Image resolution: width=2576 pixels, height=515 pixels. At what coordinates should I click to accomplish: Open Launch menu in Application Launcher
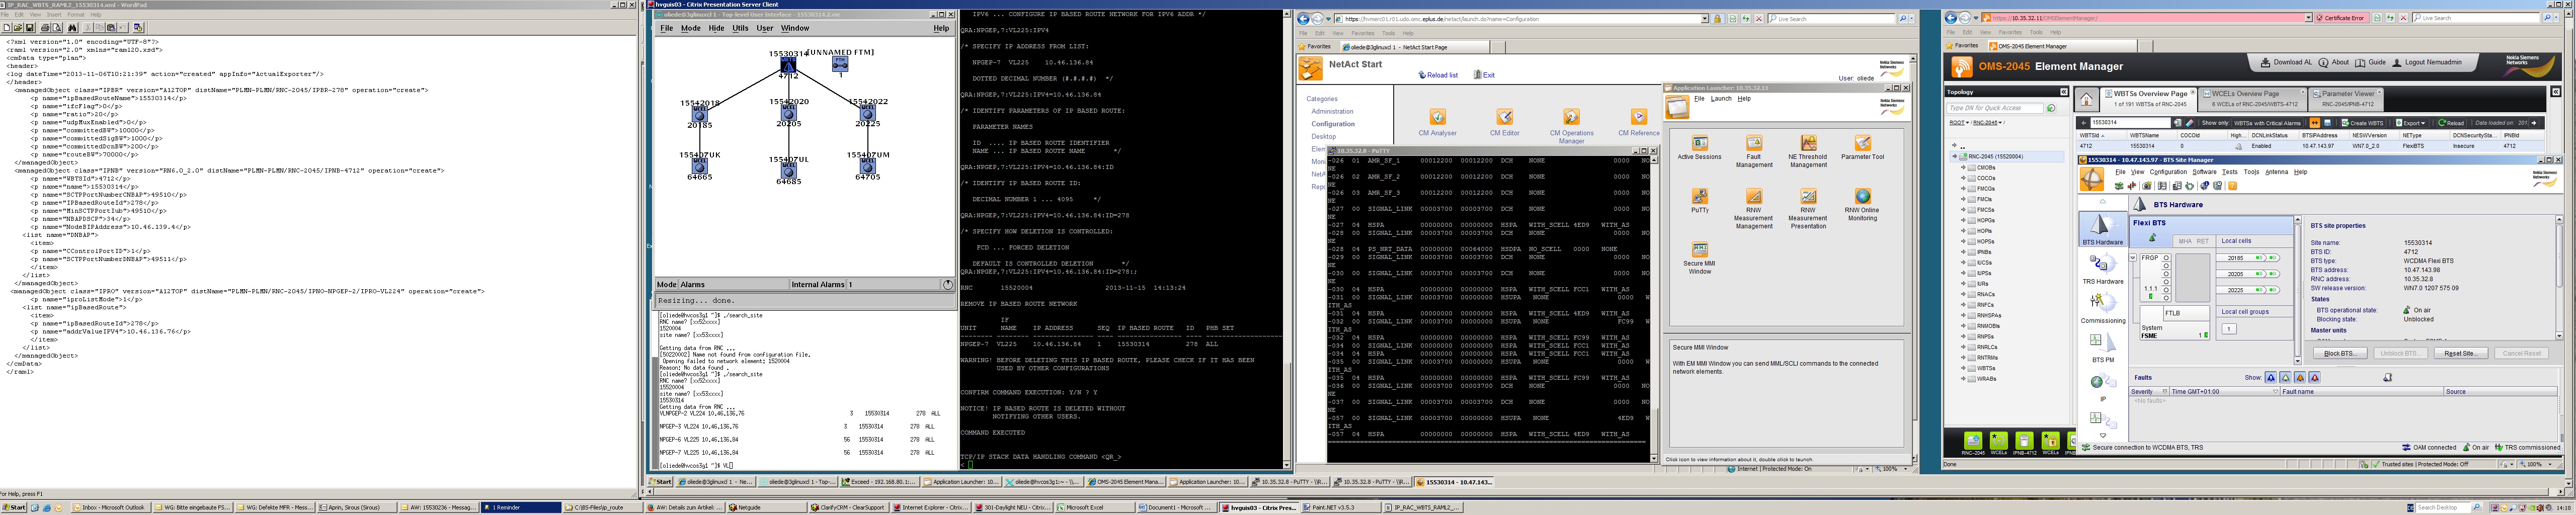point(1720,99)
